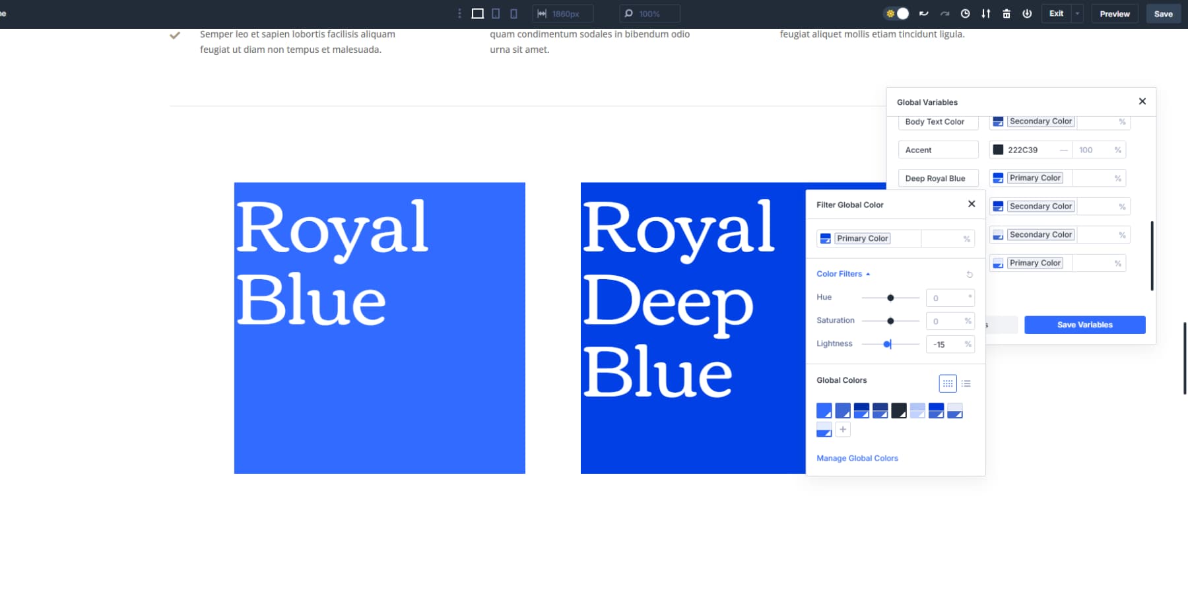This screenshot has width=1188, height=594.
Task: Open the revision history clock icon
Action: (x=965, y=13)
